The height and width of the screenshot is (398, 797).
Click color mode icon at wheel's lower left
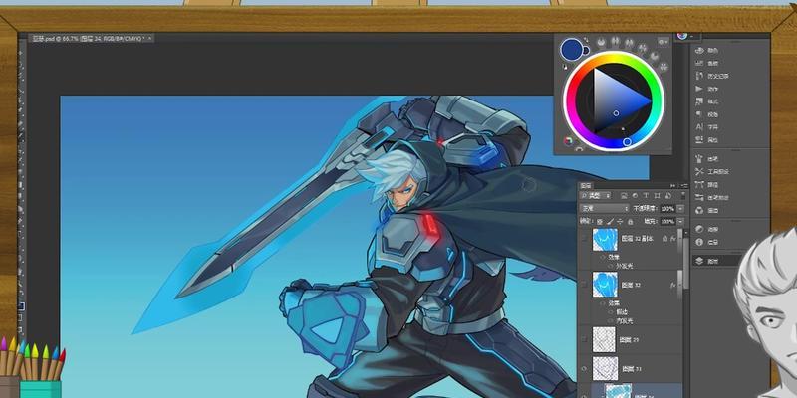tap(568, 140)
